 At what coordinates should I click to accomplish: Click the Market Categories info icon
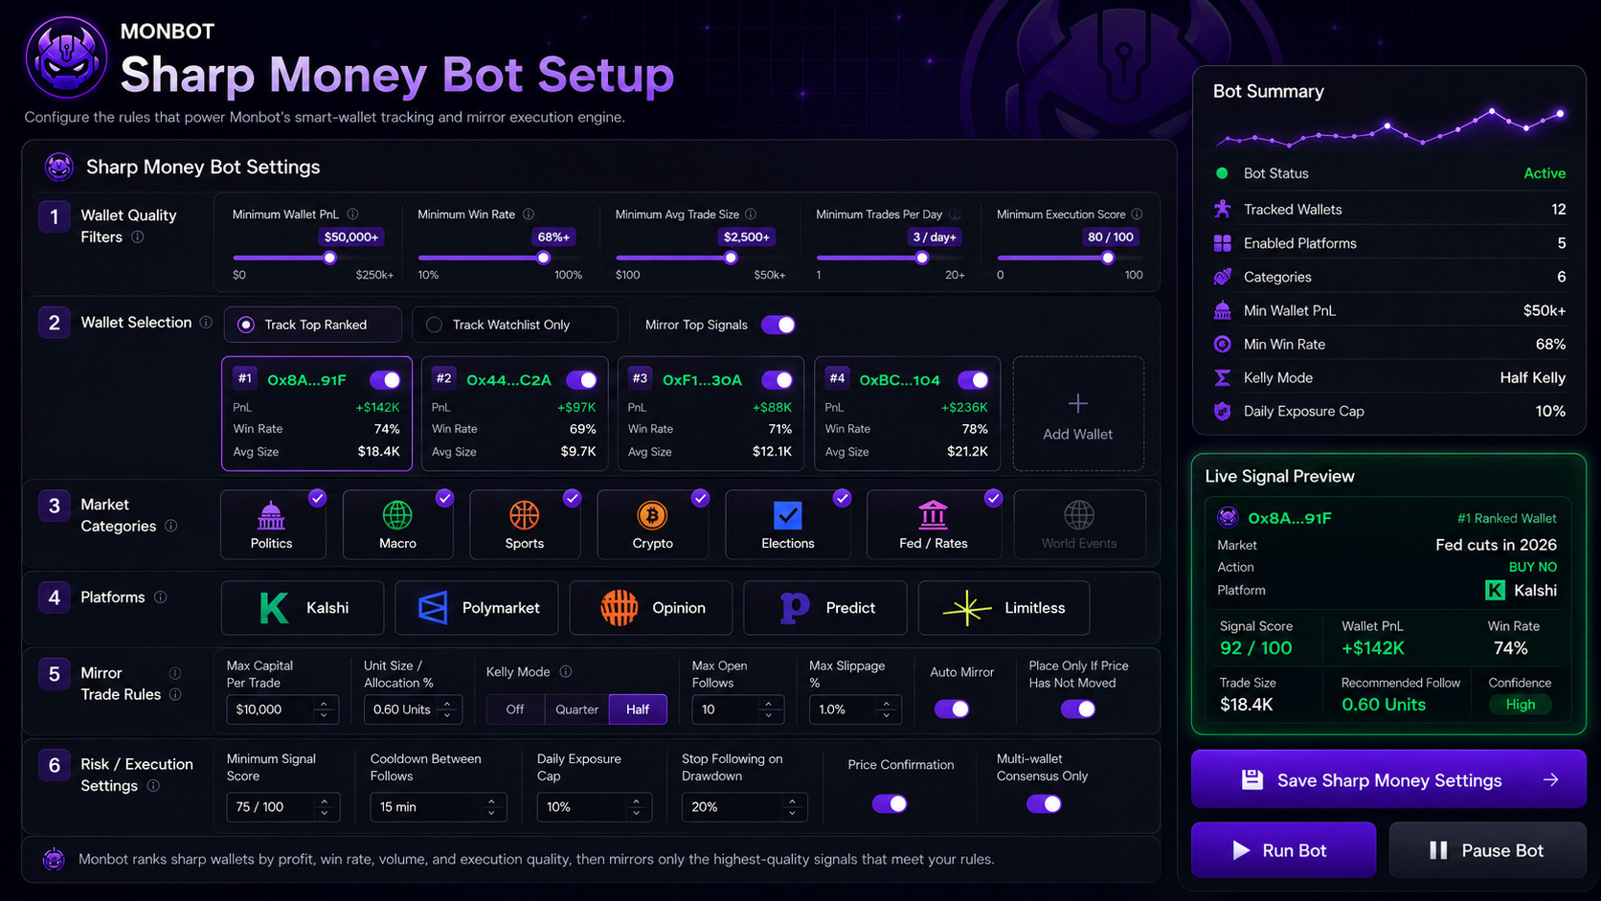pos(171,526)
